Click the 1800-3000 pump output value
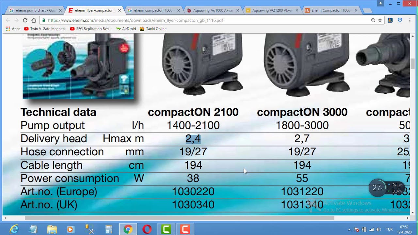This screenshot has height=235, width=418. click(x=302, y=125)
